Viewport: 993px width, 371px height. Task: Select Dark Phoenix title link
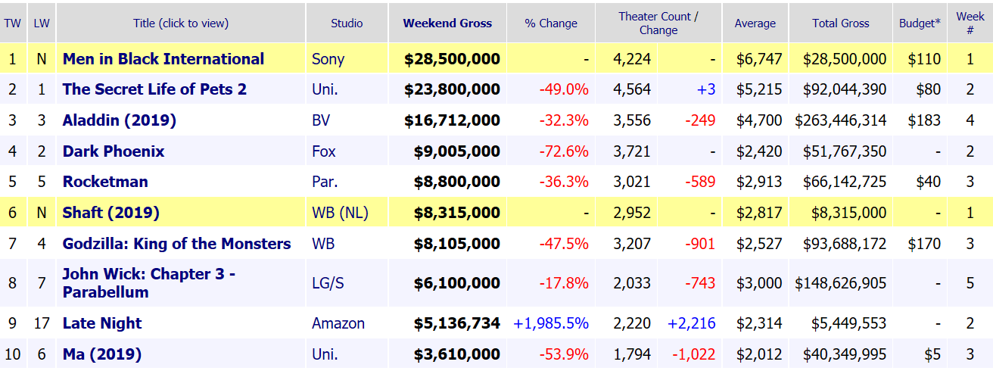point(113,151)
